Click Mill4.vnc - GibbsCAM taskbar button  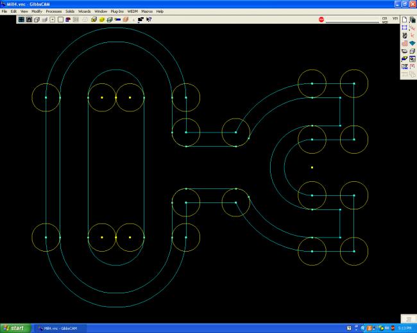tap(60, 329)
